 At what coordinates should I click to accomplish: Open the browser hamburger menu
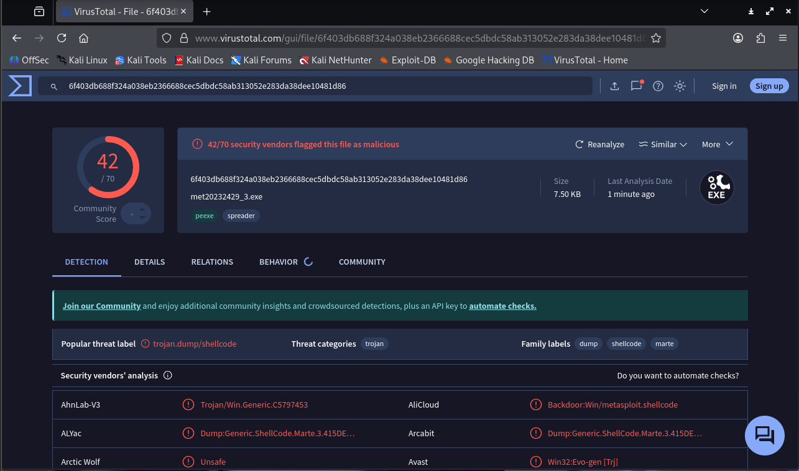[783, 38]
